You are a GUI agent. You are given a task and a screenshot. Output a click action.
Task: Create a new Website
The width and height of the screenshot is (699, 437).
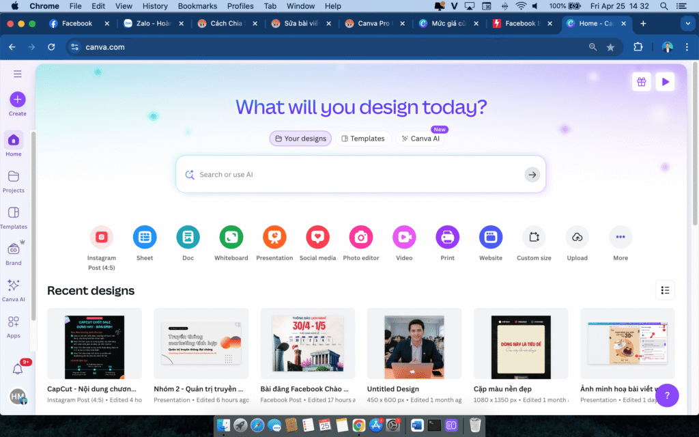(x=490, y=237)
